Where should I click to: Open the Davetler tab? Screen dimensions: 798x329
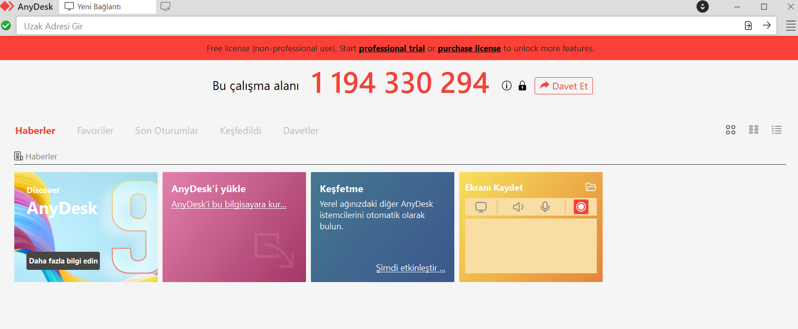click(301, 131)
